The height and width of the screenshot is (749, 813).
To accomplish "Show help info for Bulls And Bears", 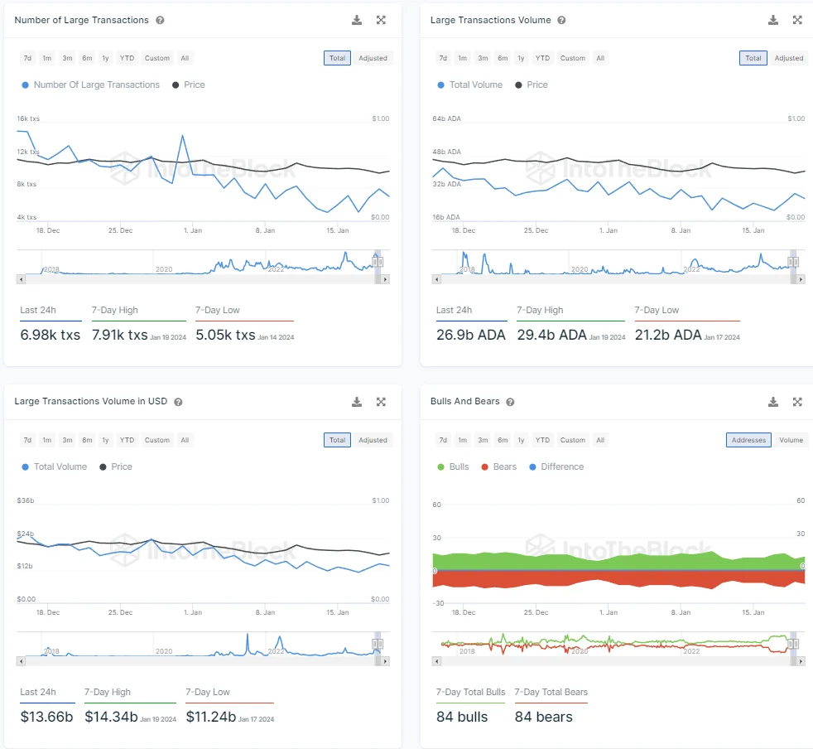I will click(510, 402).
